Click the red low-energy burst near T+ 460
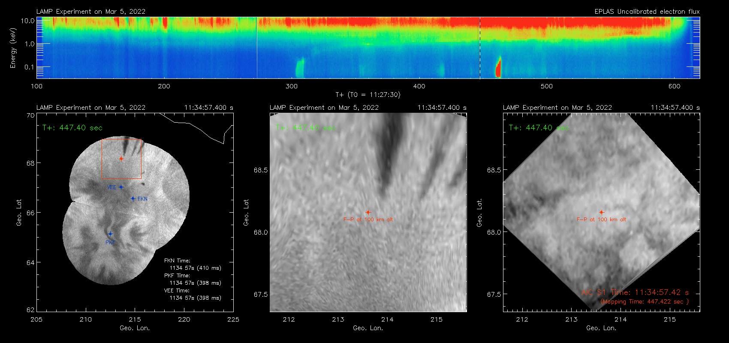729x343 pixels. click(498, 67)
